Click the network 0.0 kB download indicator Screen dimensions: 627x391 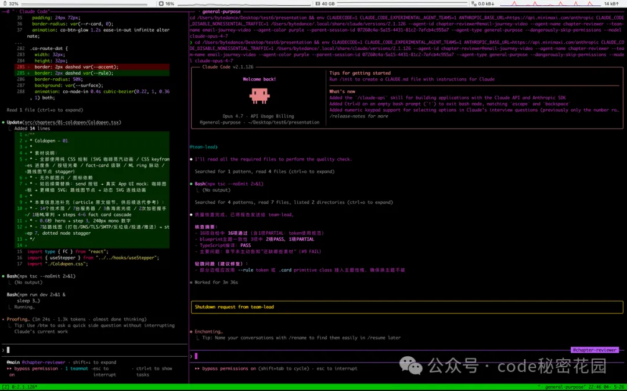click(482, 3)
